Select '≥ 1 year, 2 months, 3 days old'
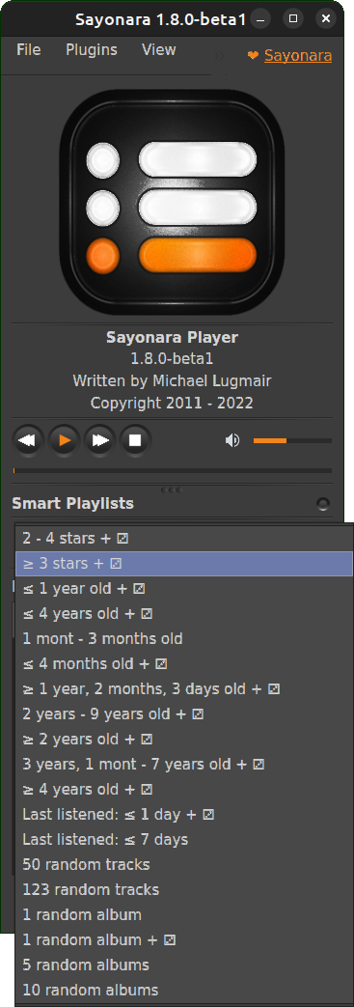 coord(184,688)
